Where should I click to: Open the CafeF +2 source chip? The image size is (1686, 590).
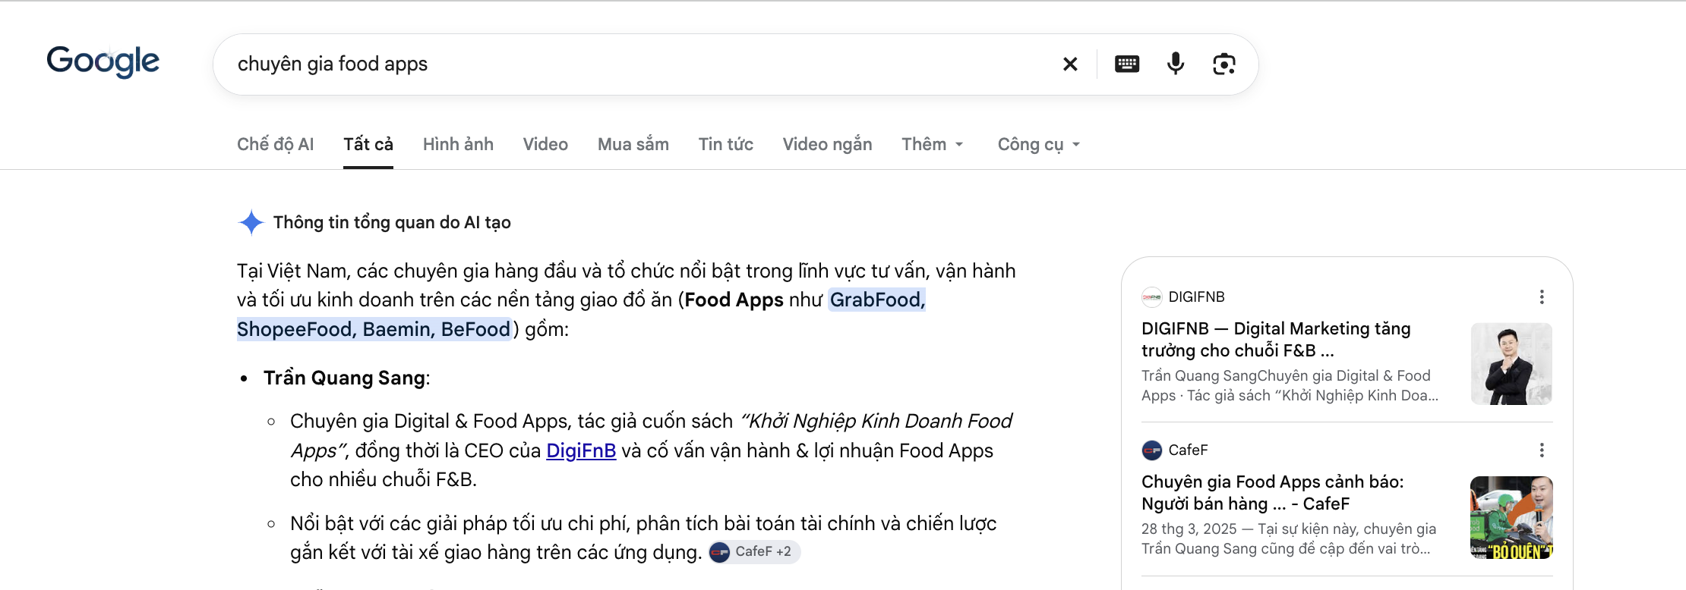tap(754, 552)
